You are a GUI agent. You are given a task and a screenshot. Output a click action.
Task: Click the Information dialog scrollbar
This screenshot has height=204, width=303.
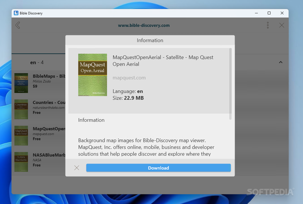230,84
